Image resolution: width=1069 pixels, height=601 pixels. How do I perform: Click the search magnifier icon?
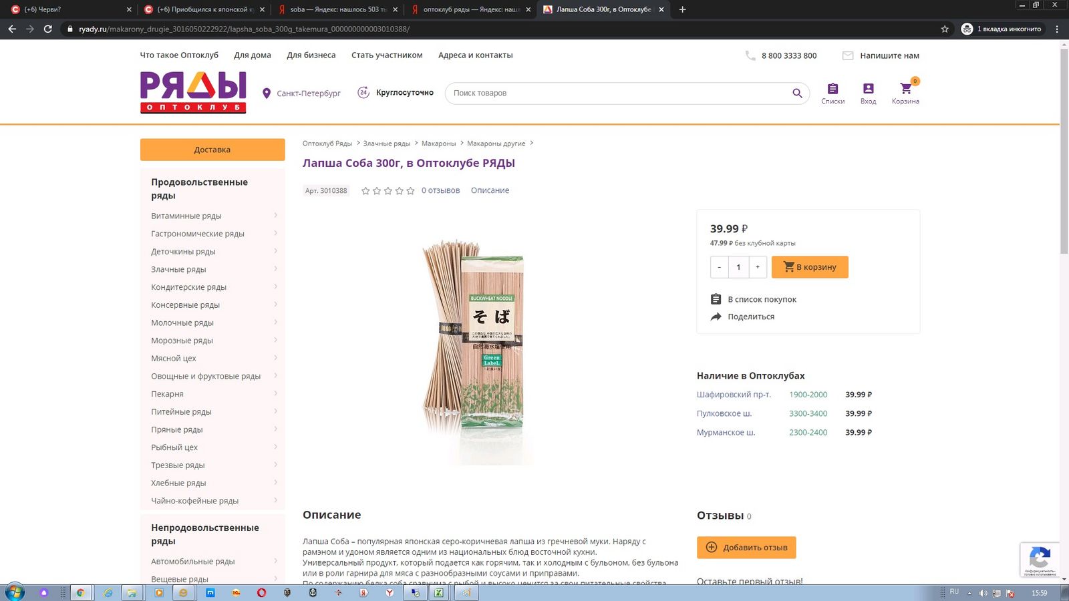tap(797, 93)
